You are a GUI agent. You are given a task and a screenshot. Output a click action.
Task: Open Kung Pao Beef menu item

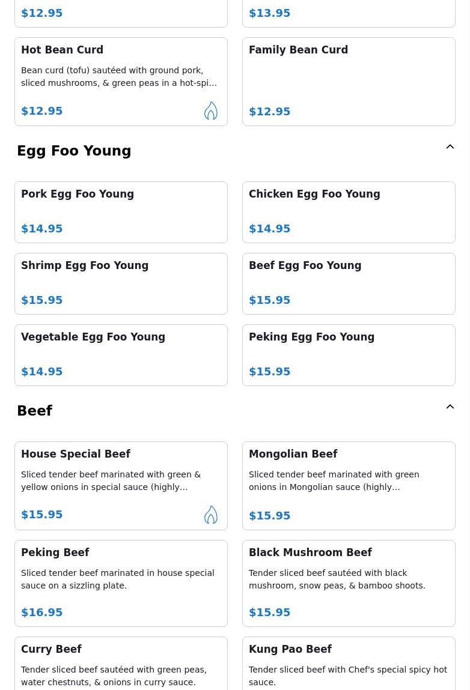click(x=349, y=664)
